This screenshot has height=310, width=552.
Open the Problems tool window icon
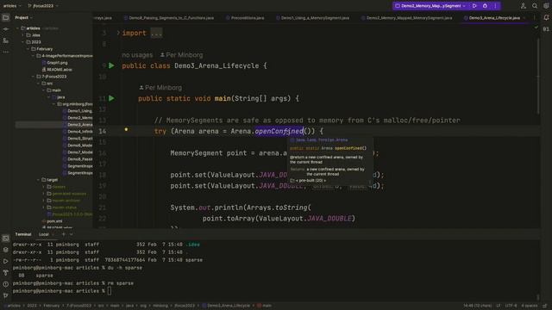6,284
